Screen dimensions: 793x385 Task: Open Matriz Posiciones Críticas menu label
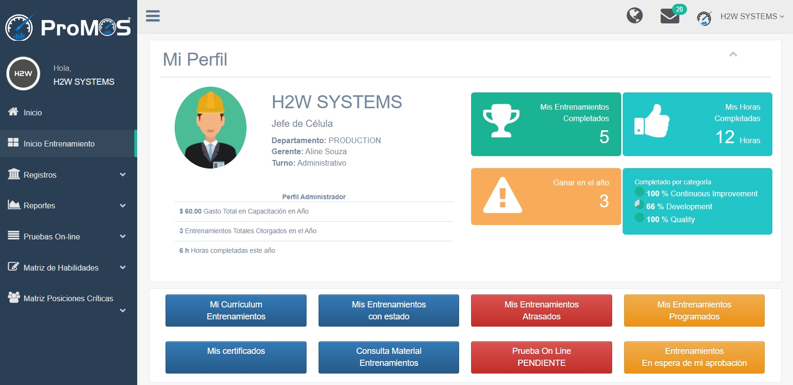point(68,298)
